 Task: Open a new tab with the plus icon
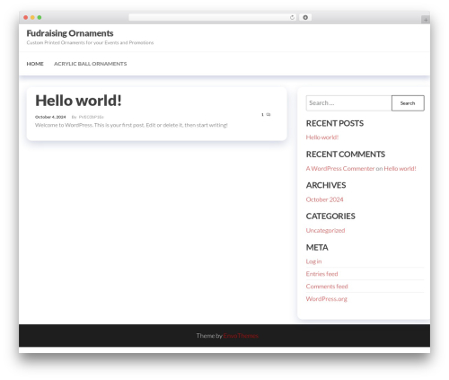[x=426, y=20]
